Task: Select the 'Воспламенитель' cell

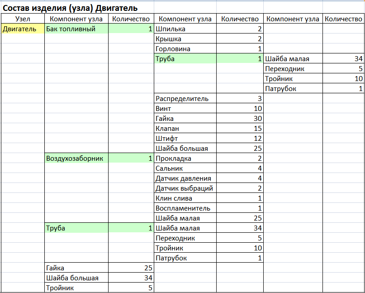Action: point(185,208)
